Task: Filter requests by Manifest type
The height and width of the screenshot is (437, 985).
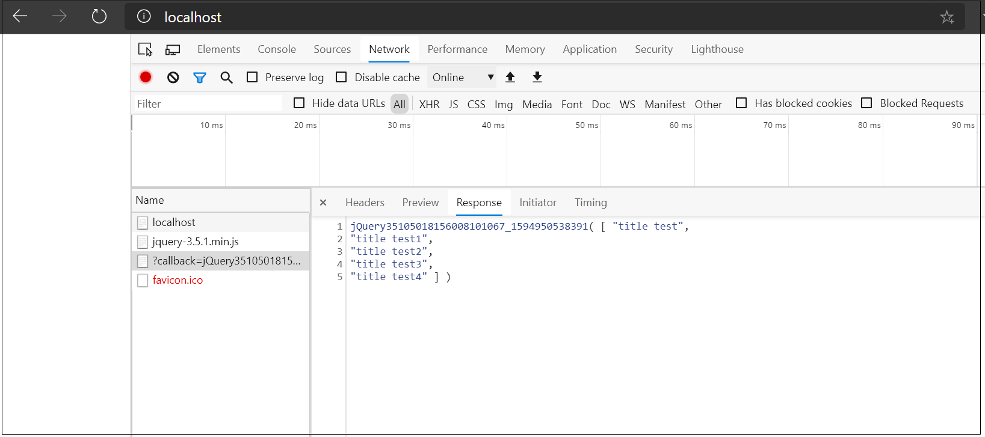Action: pyautogui.click(x=665, y=104)
